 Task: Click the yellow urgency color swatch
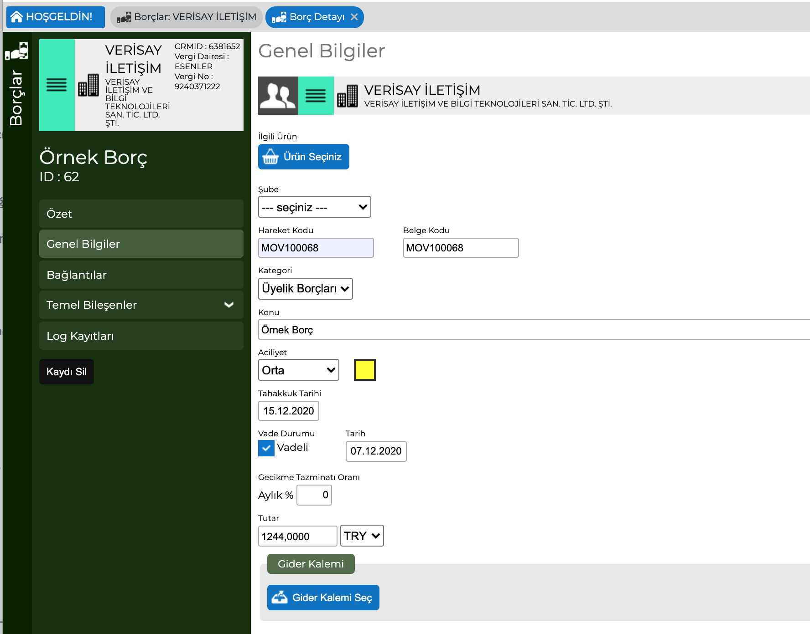point(365,370)
